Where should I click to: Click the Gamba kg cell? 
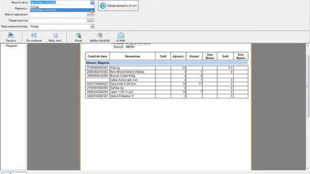click(x=132, y=88)
